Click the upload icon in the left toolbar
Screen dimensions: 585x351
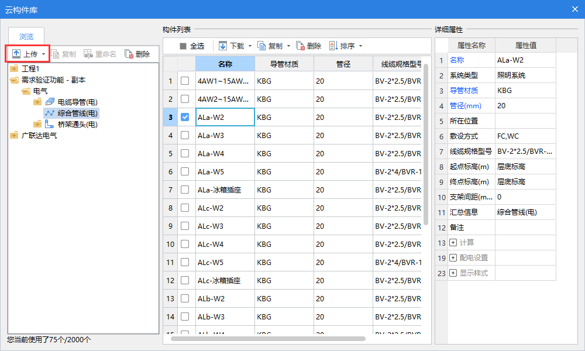click(x=16, y=54)
